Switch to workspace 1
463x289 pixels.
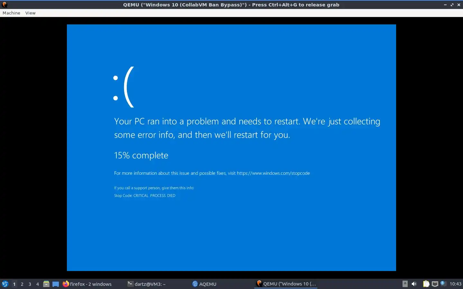pyautogui.click(x=14, y=284)
